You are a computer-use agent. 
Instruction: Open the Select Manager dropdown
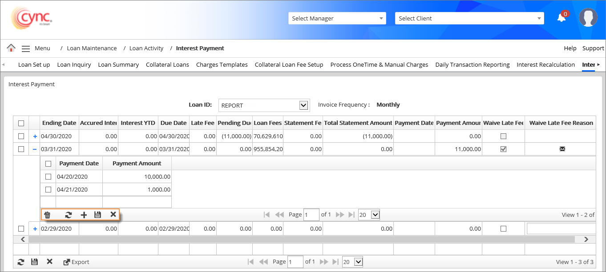(x=336, y=18)
